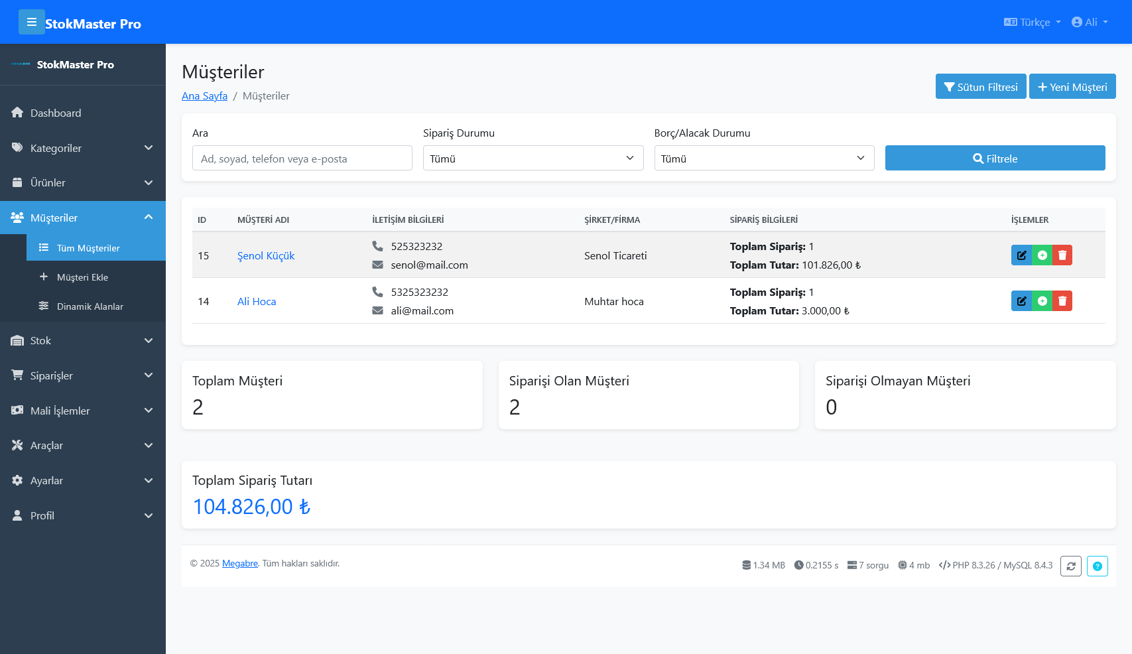Open the help question mark icon in footer

click(x=1098, y=566)
